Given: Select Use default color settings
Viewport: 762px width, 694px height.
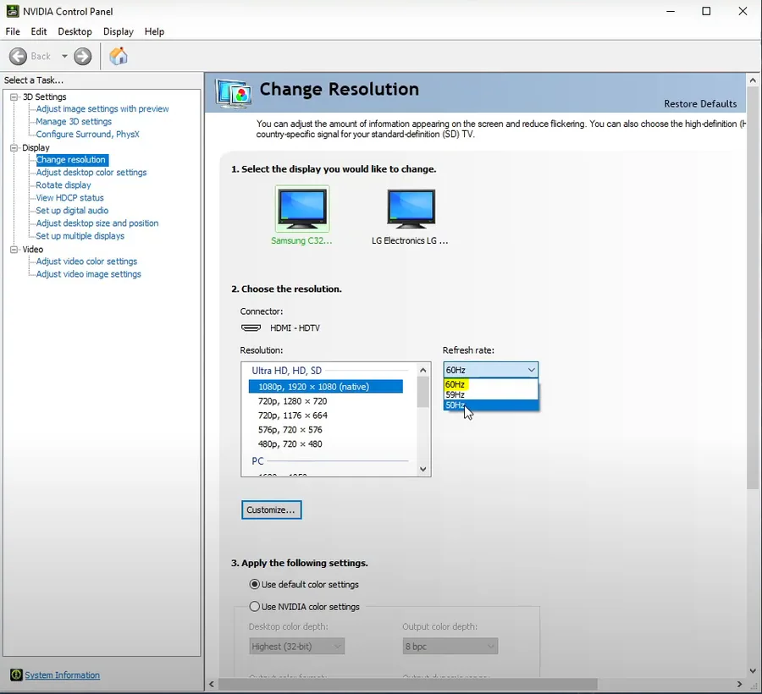Looking at the screenshot, I should pyautogui.click(x=254, y=584).
